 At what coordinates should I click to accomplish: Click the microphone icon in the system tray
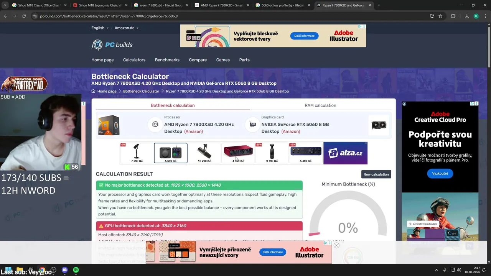coord(445,270)
